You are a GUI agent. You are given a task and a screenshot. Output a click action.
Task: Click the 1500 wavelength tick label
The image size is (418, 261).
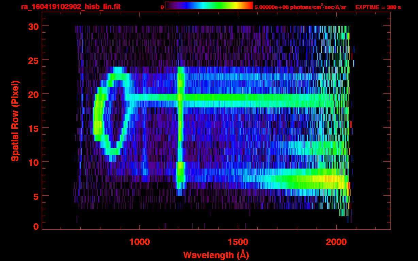click(238, 242)
